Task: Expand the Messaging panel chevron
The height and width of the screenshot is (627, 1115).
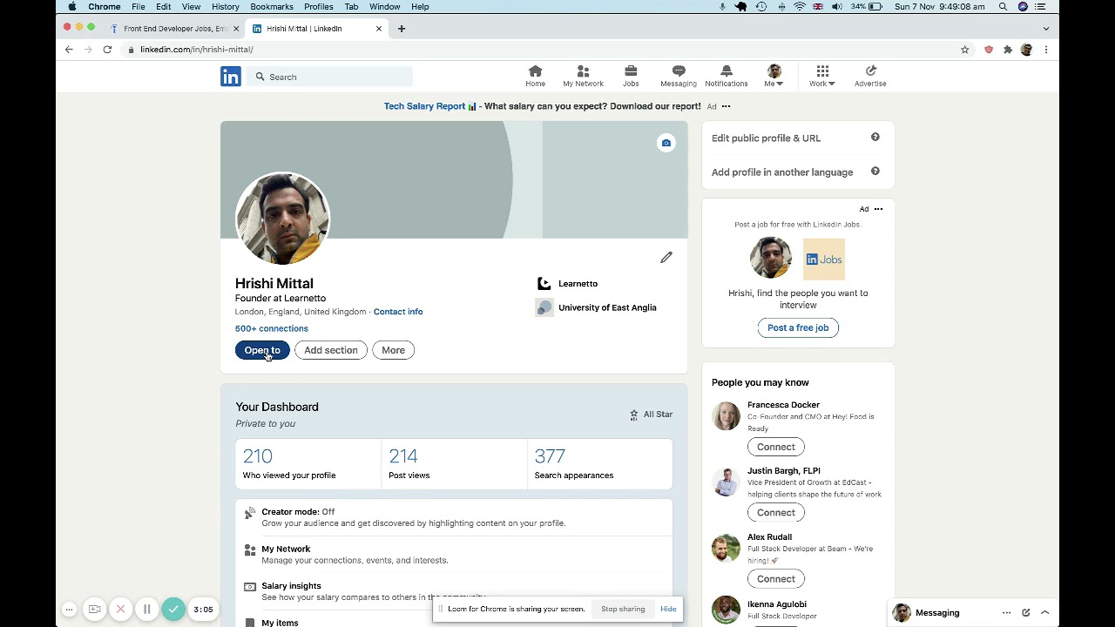Action: point(1045,613)
